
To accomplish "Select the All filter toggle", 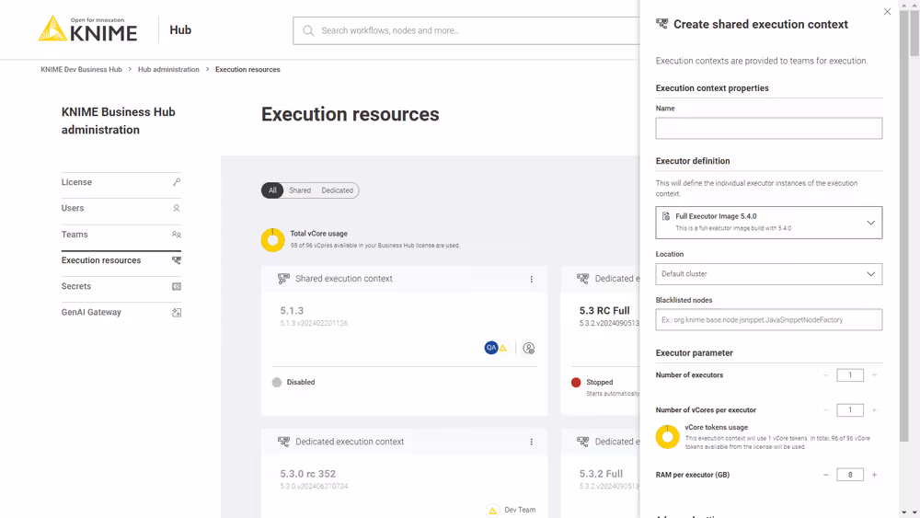I will 272,190.
